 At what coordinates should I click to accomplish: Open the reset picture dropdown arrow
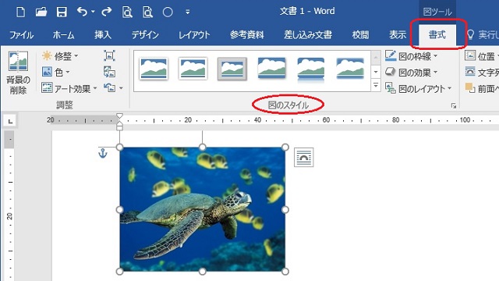pos(121,88)
